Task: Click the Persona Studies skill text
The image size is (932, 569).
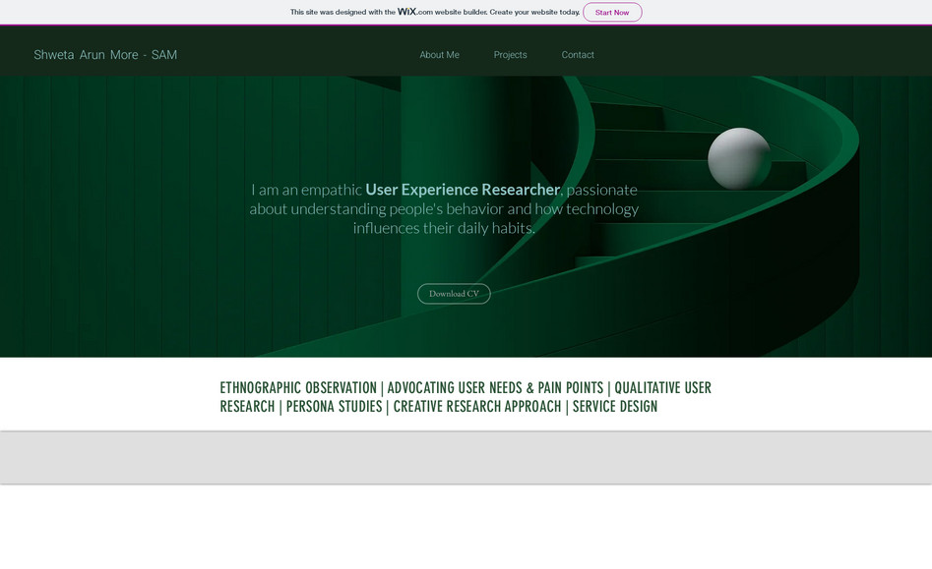Action: click(334, 407)
